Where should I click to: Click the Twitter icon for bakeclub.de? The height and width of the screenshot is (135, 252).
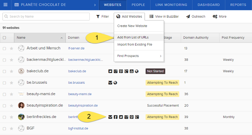pyautogui.click(x=110, y=71)
